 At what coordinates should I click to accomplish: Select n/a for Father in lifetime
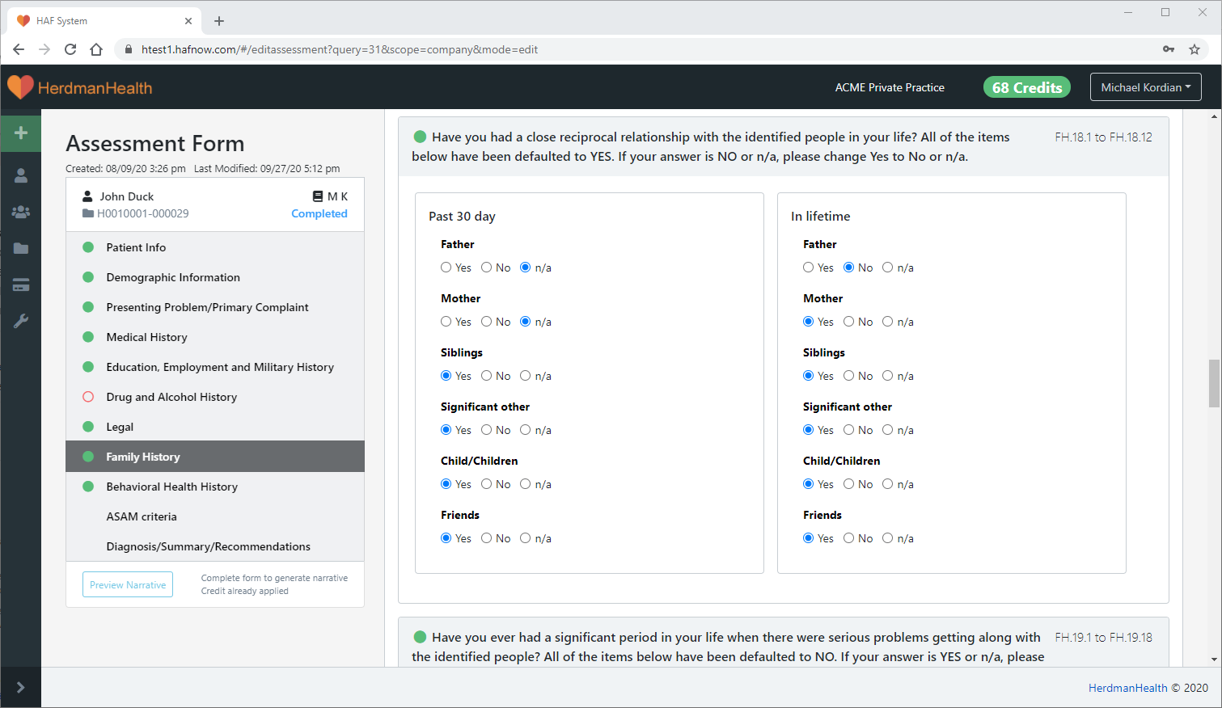(x=888, y=268)
